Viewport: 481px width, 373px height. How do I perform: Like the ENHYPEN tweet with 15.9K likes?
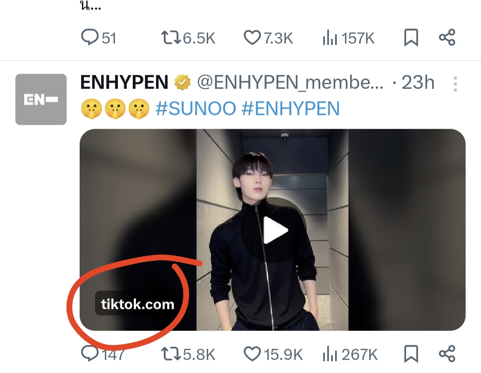coord(273,354)
